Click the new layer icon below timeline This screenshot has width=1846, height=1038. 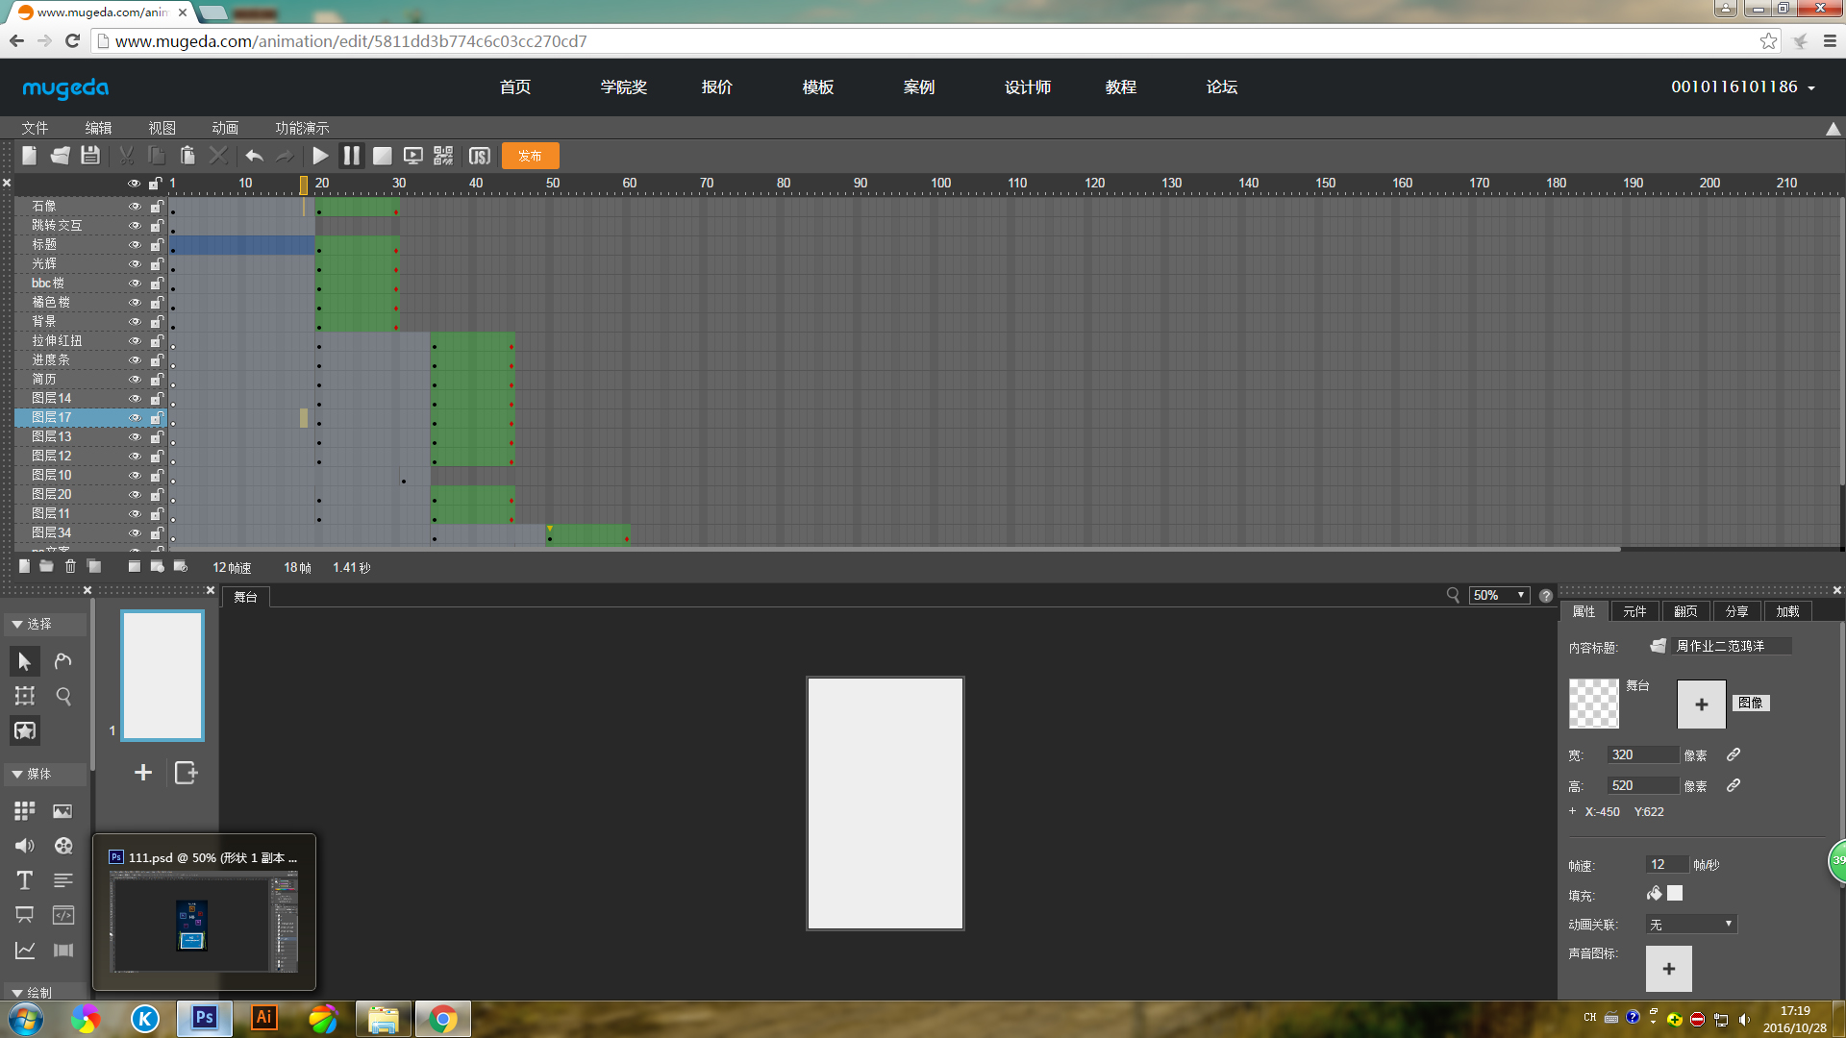point(24,566)
